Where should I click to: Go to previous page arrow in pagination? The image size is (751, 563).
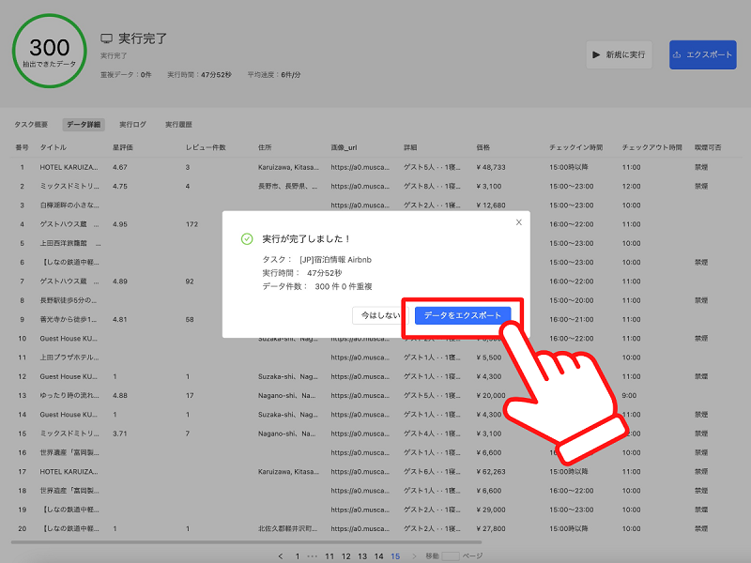(x=280, y=555)
